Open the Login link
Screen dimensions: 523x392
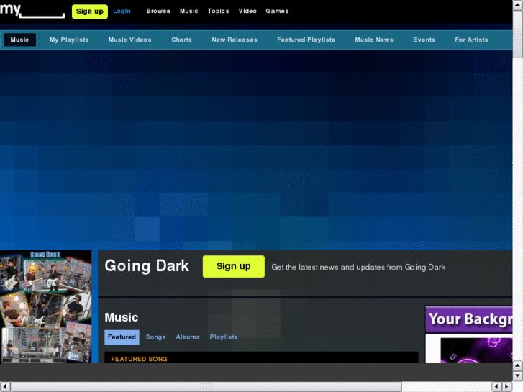click(122, 11)
